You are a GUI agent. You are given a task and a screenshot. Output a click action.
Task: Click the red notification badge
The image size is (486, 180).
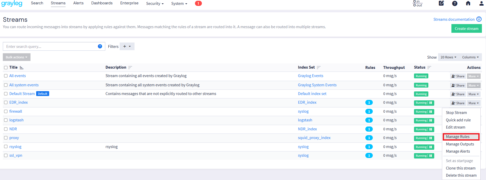[198, 3]
